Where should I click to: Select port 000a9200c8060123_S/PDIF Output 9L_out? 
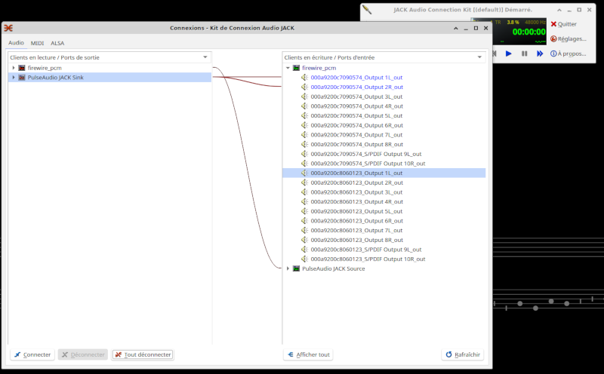(366, 250)
